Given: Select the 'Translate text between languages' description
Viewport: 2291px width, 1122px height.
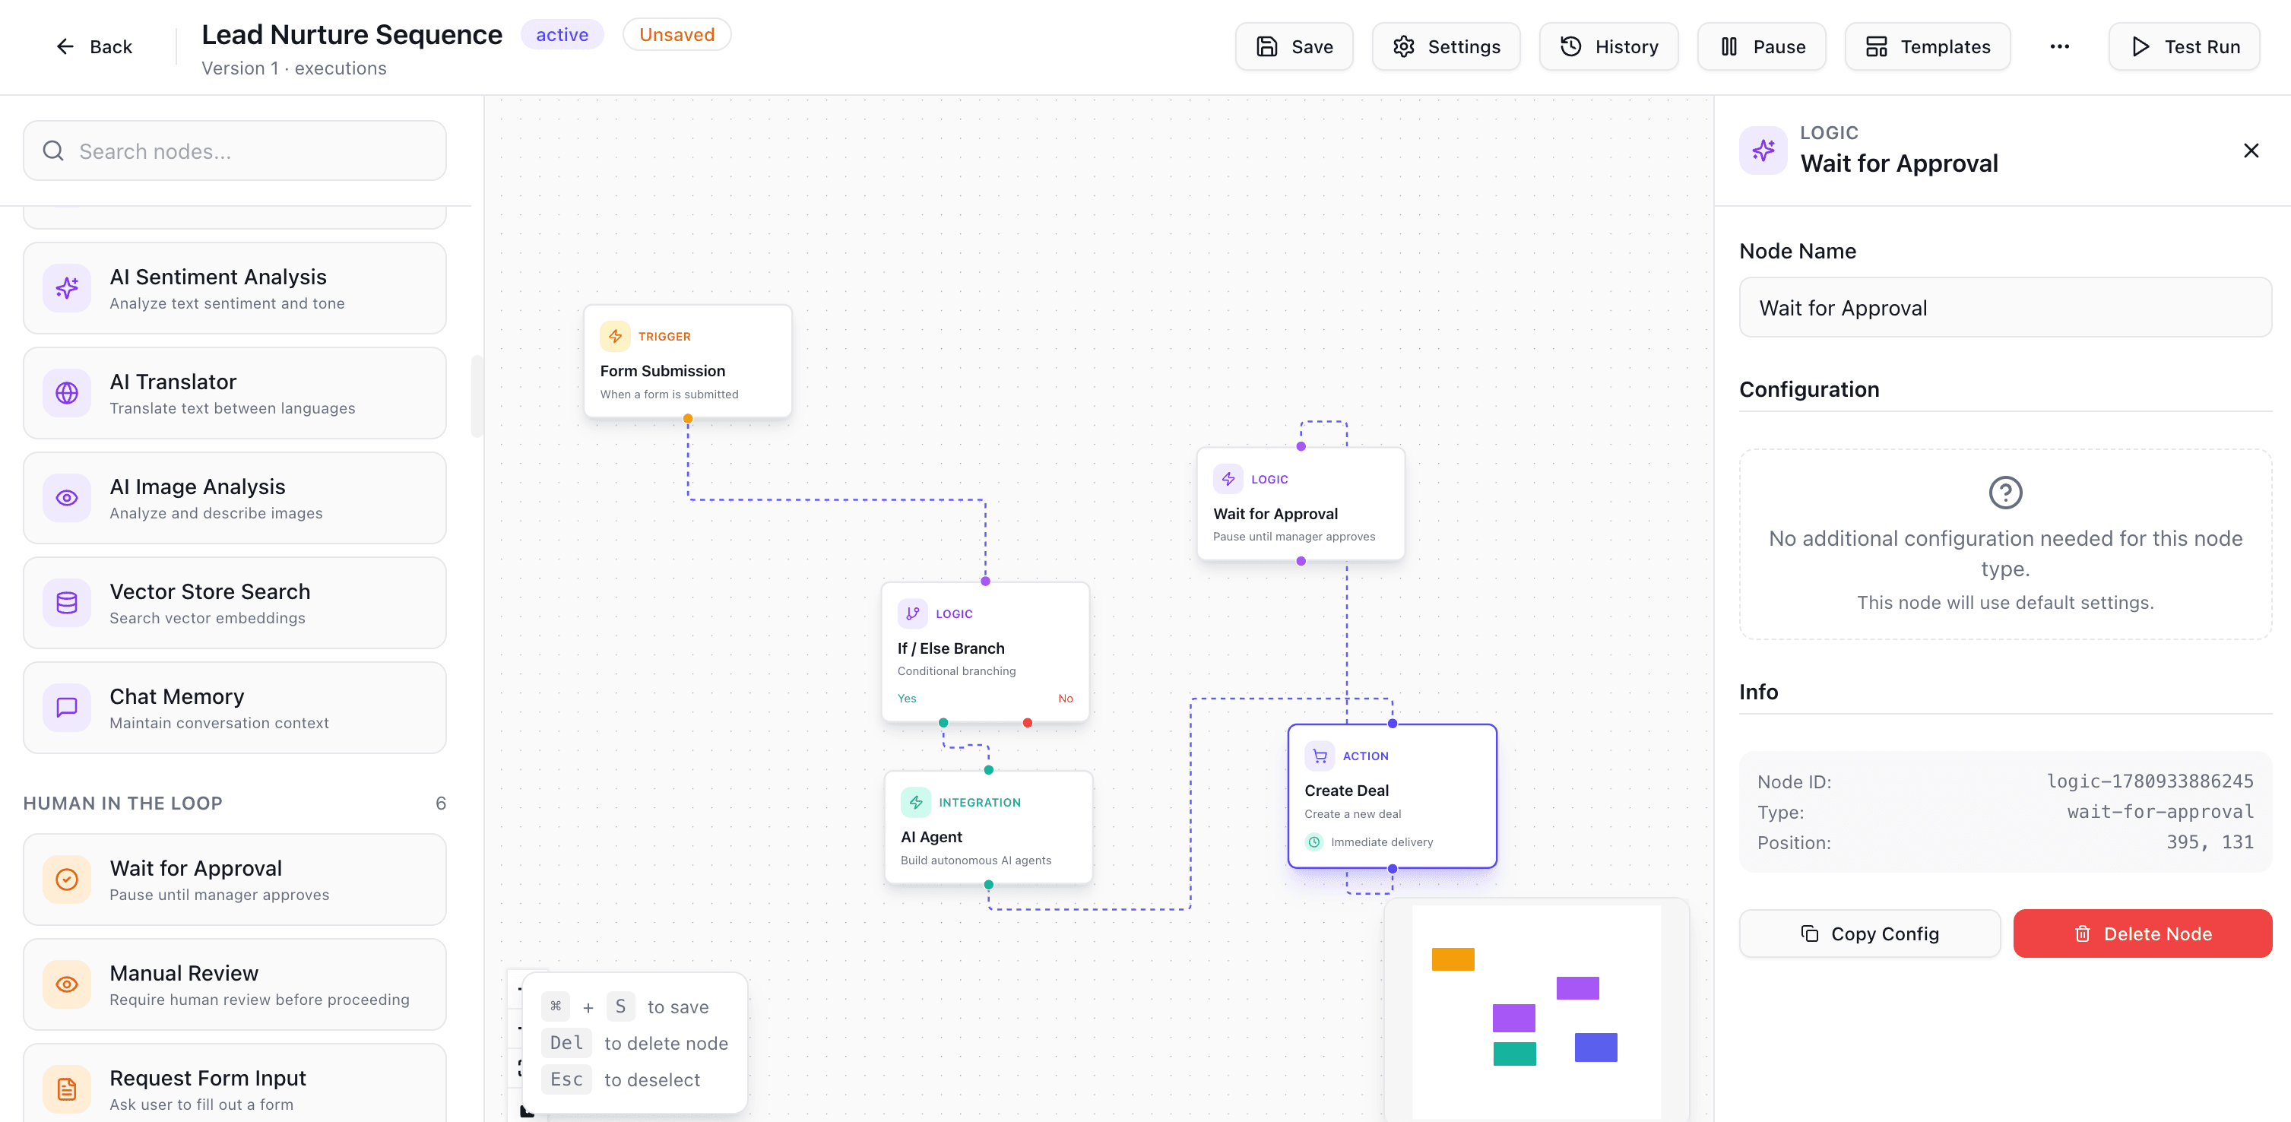Looking at the screenshot, I should coord(232,408).
